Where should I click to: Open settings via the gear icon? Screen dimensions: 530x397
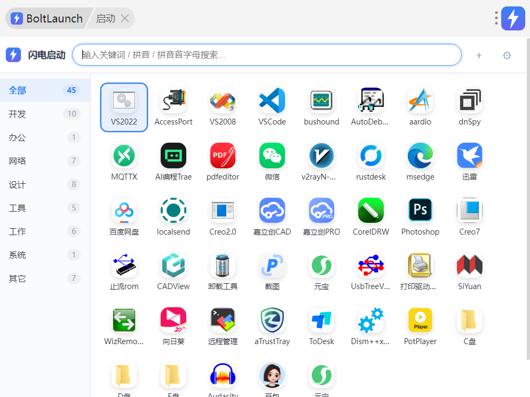(507, 56)
